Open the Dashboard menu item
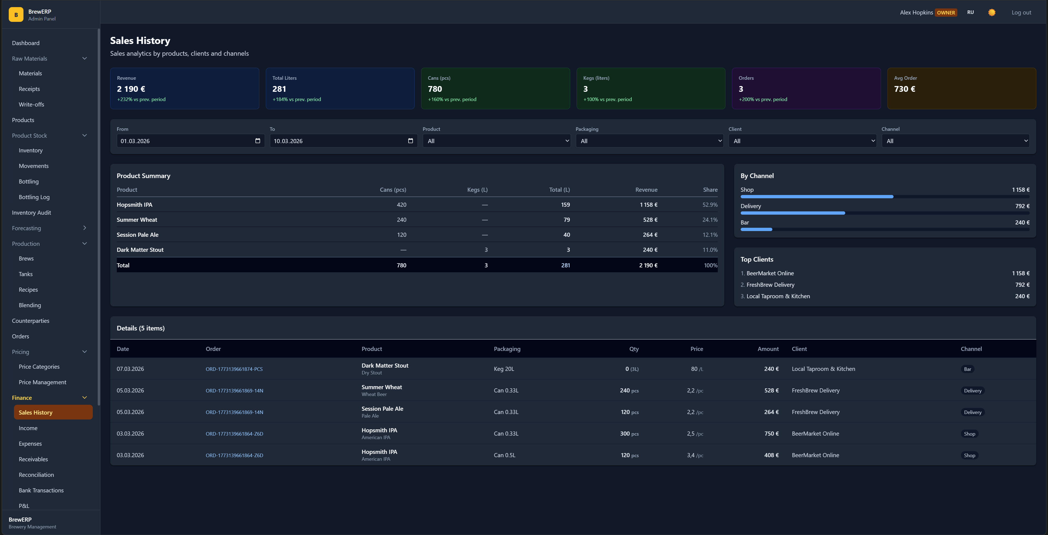The image size is (1048, 535). pos(26,43)
